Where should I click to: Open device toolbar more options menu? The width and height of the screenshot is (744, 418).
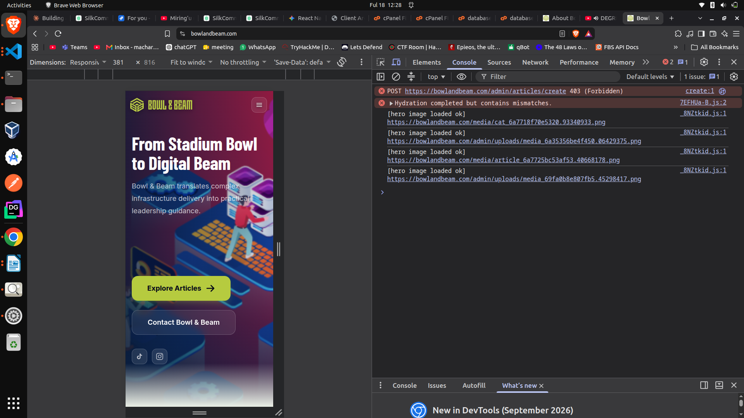tap(362, 62)
